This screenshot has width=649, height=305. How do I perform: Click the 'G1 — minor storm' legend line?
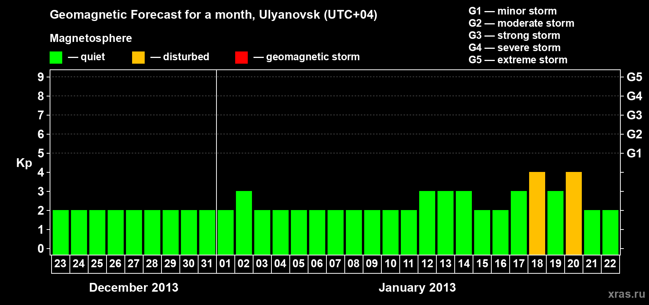tap(512, 11)
